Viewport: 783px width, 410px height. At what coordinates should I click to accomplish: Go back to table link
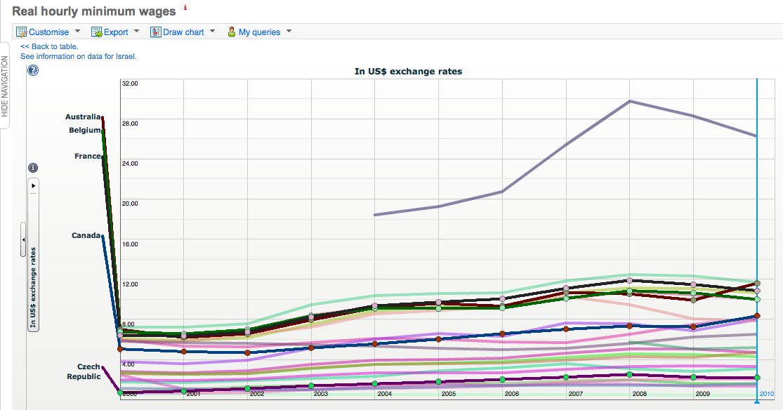(x=49, y=46)
